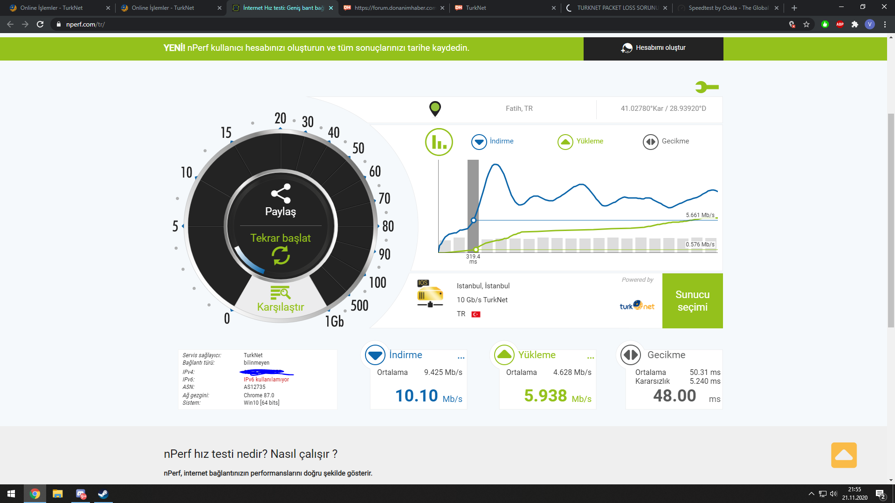This screenshot has height=503, width=895.
Task: Open File Explorer from taskbar
Action: (x=57, y=494)
